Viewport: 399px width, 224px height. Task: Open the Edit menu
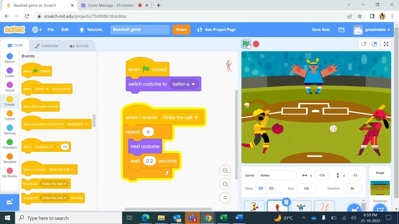(65, 30)
